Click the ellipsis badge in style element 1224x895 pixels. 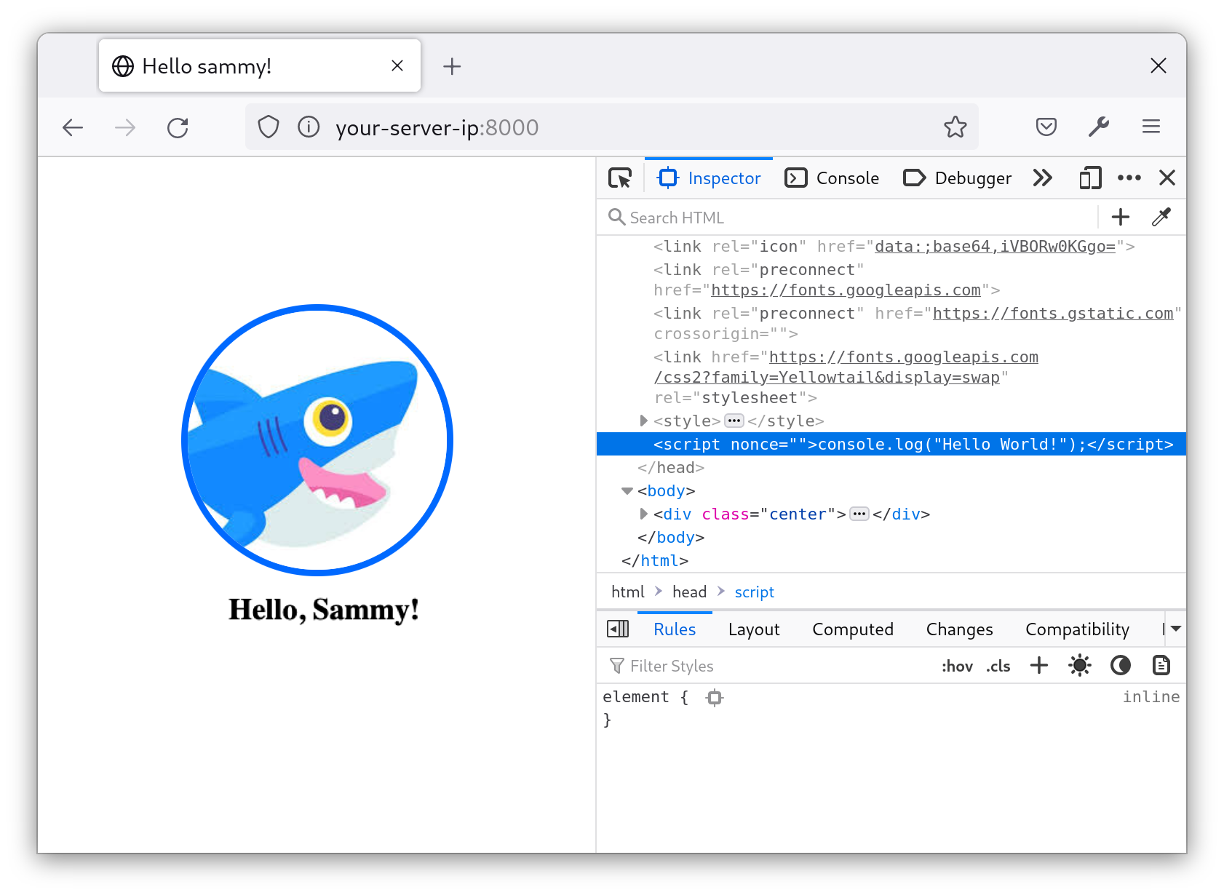tap(734, 421)
